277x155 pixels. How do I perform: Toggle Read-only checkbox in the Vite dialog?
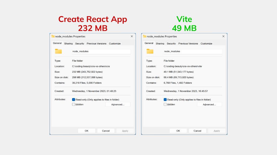point(165,100)
